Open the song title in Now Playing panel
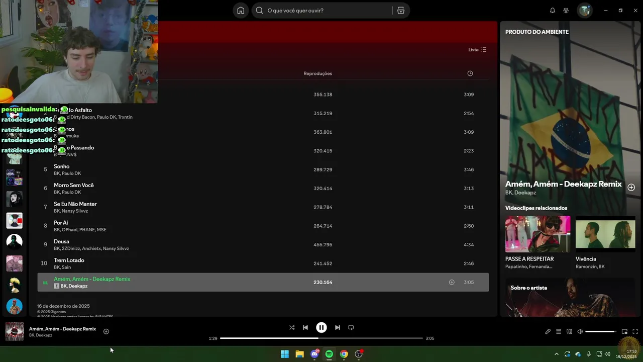Viewport: 643px width, 362px height. pyautogui.click(x=564, y=184)
